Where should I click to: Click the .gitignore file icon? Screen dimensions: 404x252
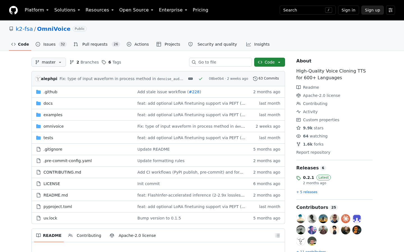click(38, 149)
